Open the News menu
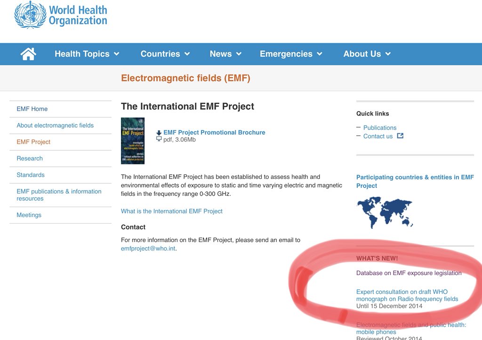Image resolution: width=482 pixels, height=340 pixels. click(x=221, y=54)
